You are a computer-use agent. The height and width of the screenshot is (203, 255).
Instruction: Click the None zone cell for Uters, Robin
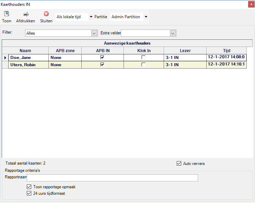65,65
